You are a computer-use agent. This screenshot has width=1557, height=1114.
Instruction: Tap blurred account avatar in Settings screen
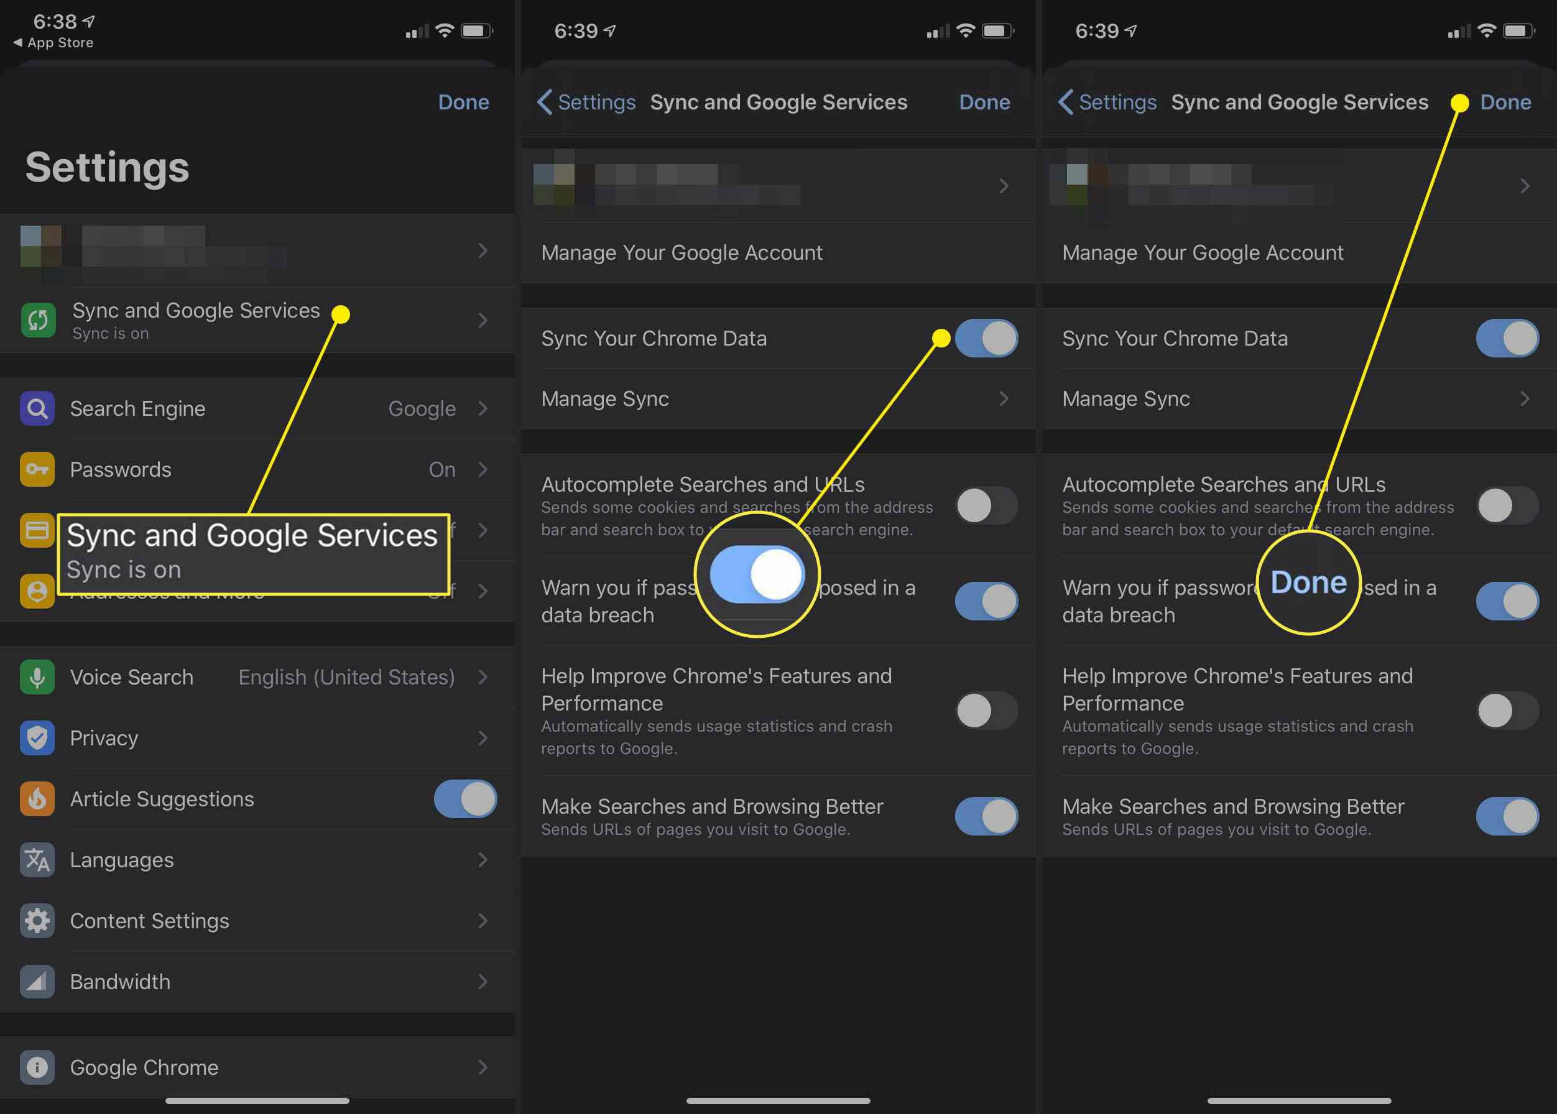tap(40, 247)
